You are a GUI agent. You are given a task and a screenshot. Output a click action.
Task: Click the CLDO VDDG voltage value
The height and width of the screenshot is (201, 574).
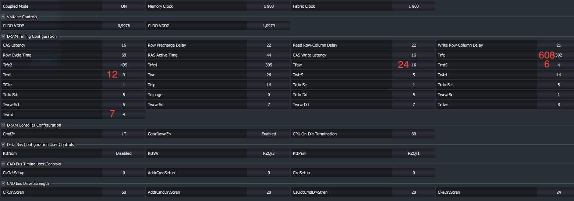pos(269,26)
